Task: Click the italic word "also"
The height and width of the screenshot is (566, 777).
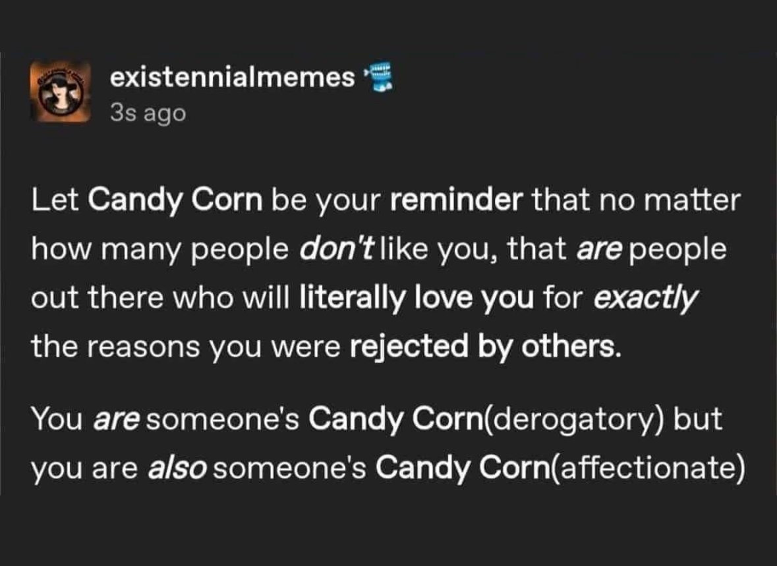Action: coord(177,469)
